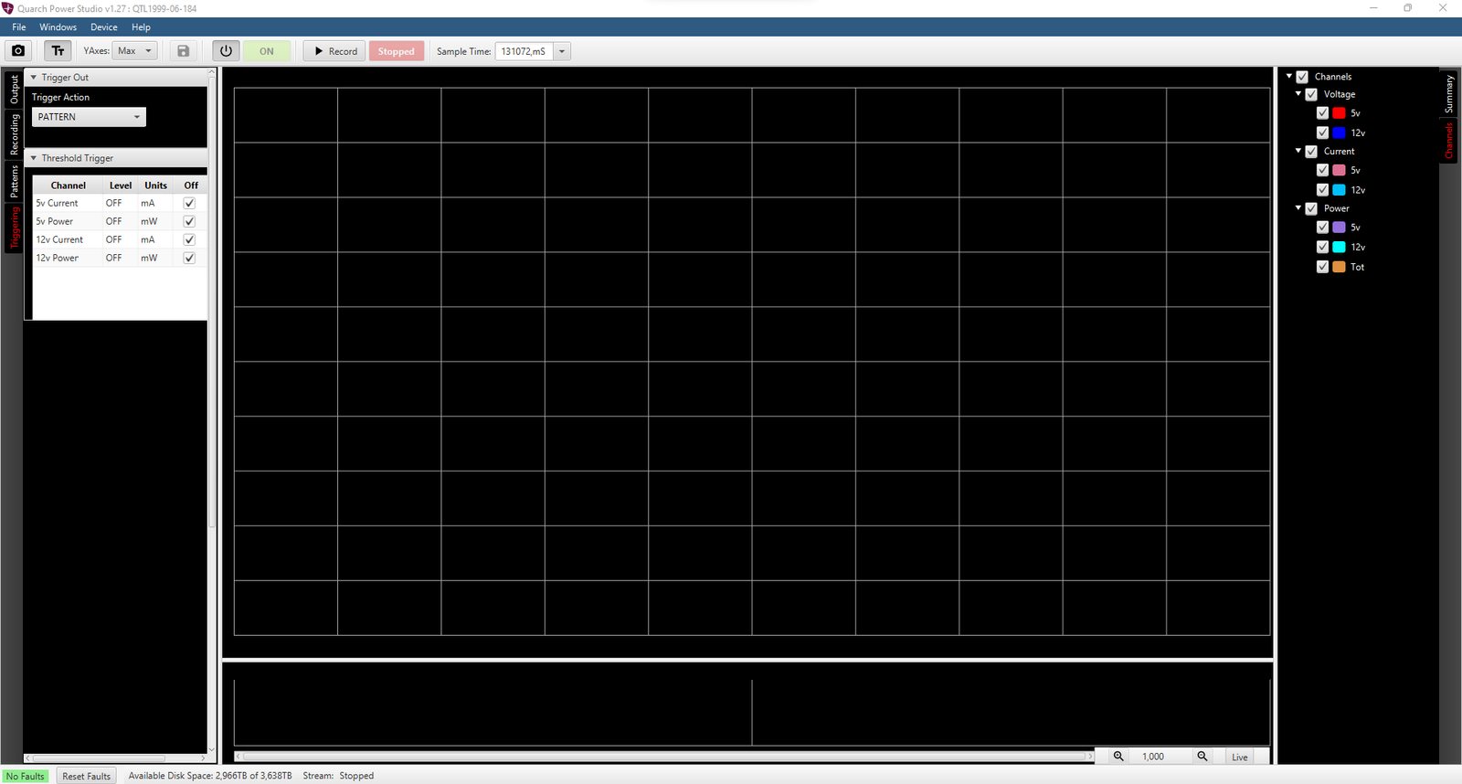Disable the Tot power channel checkbox
The width and height of the screenshot is (1462, 784).
click(1322, 267)
